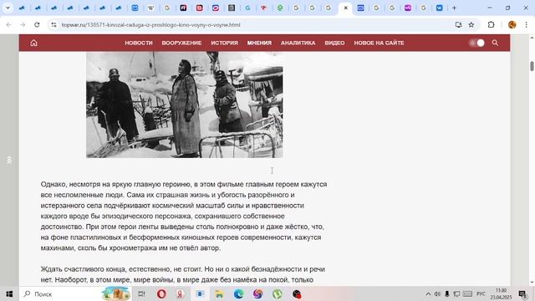Screen dimensions: 535x301
Task: Open the install/cast icon in address bar
Action: (x=458, y=24)
